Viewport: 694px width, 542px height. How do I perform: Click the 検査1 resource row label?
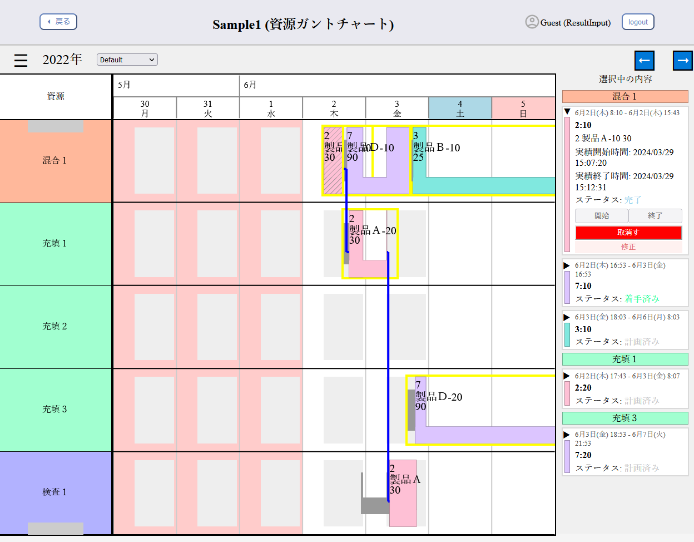(55, 492)
